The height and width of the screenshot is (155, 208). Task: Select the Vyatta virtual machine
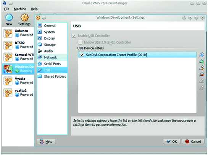coord(18,81)
